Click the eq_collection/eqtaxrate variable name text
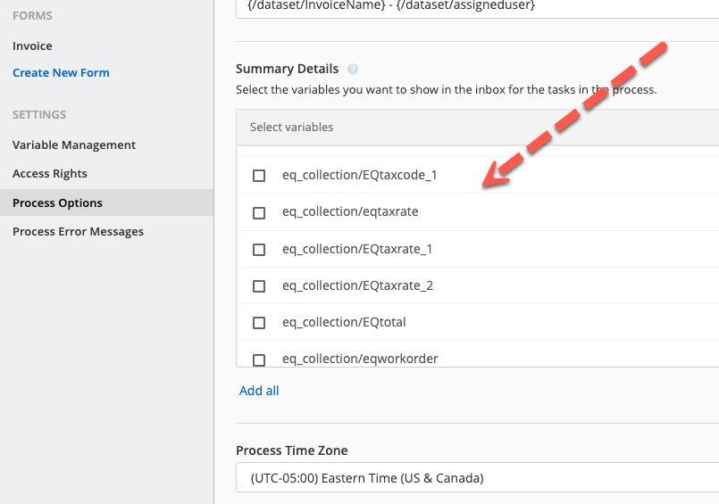 tap(350, 212)
